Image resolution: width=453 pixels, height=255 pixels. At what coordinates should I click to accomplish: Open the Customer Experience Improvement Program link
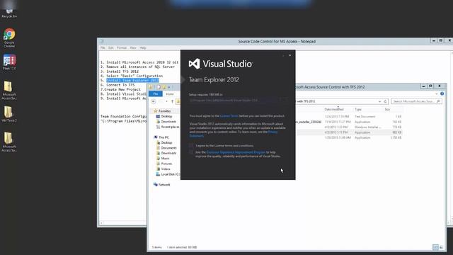click(236, 152)
